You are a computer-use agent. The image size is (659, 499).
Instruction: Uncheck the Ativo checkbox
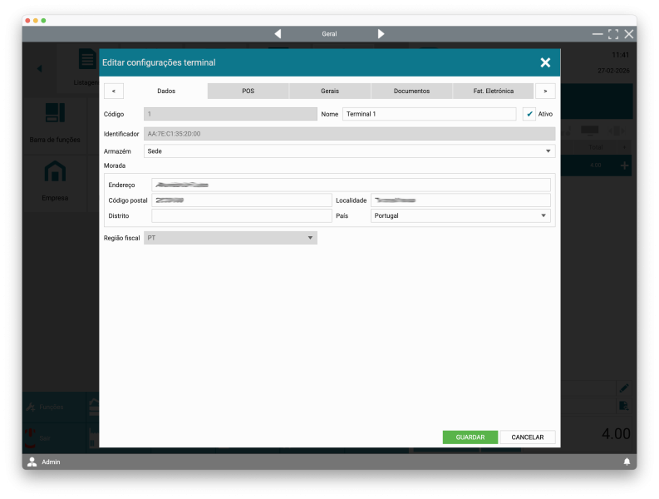pyautogui.click(x=529, y=114)
